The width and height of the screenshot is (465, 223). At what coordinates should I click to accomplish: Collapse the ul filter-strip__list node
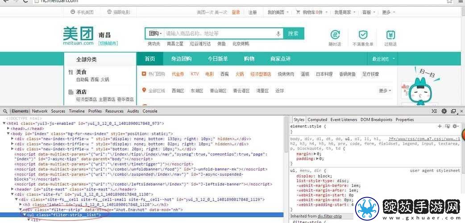click(x=25, y=215)
